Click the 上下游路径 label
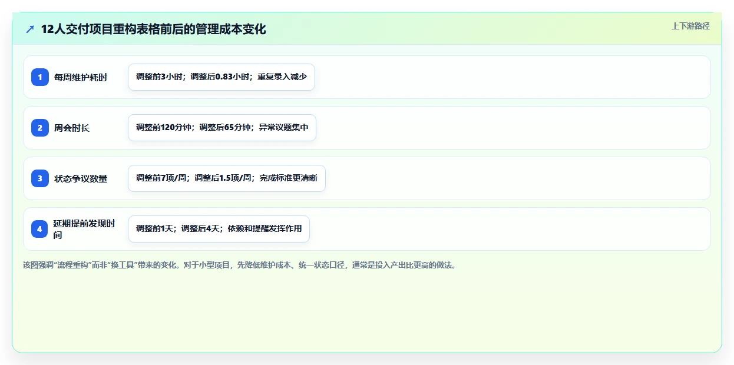This screenshot has width=734, height=365. coord(690,26)
